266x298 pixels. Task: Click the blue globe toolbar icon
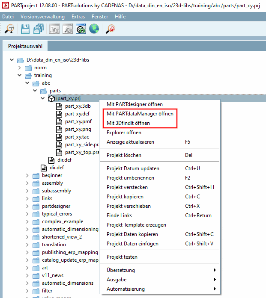pyautogui.click(x=94, y=29)
